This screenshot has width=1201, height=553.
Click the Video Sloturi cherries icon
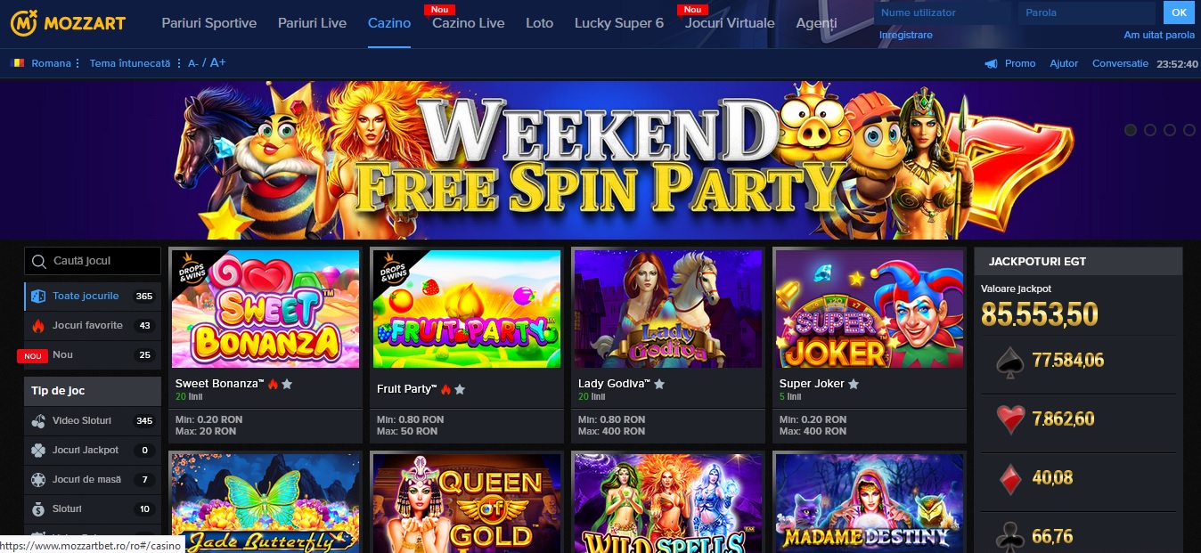click(x=38, y=421)
